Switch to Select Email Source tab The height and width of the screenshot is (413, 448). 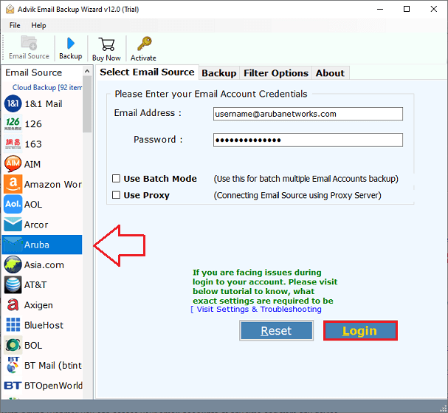click(147, 72)
